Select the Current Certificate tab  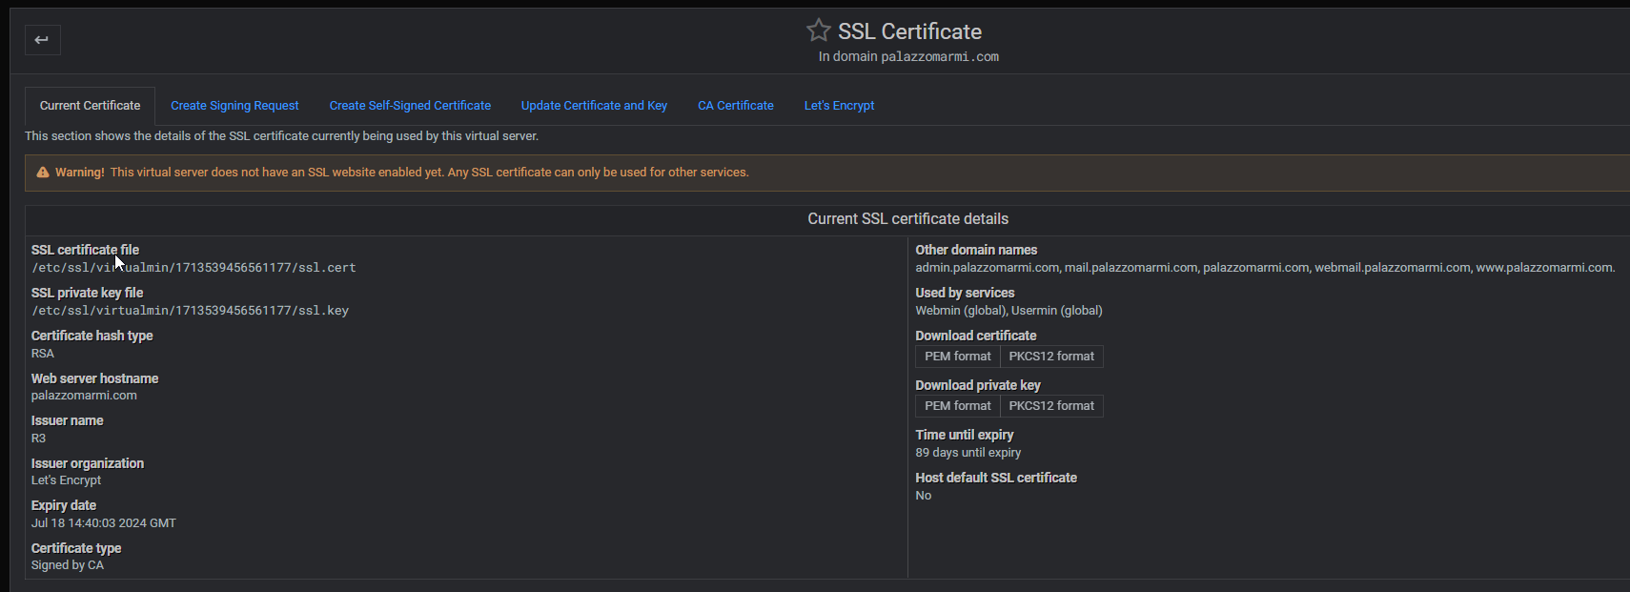coord(90,106)
